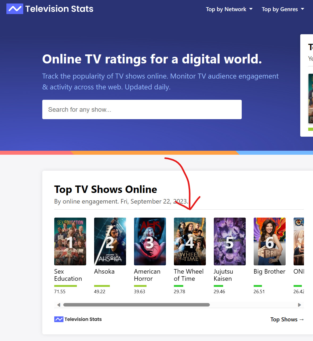Open the Big Brother poster thumbnail
Image resolution: width=313 pixels, height=341 pixels.
click(270, 241)
